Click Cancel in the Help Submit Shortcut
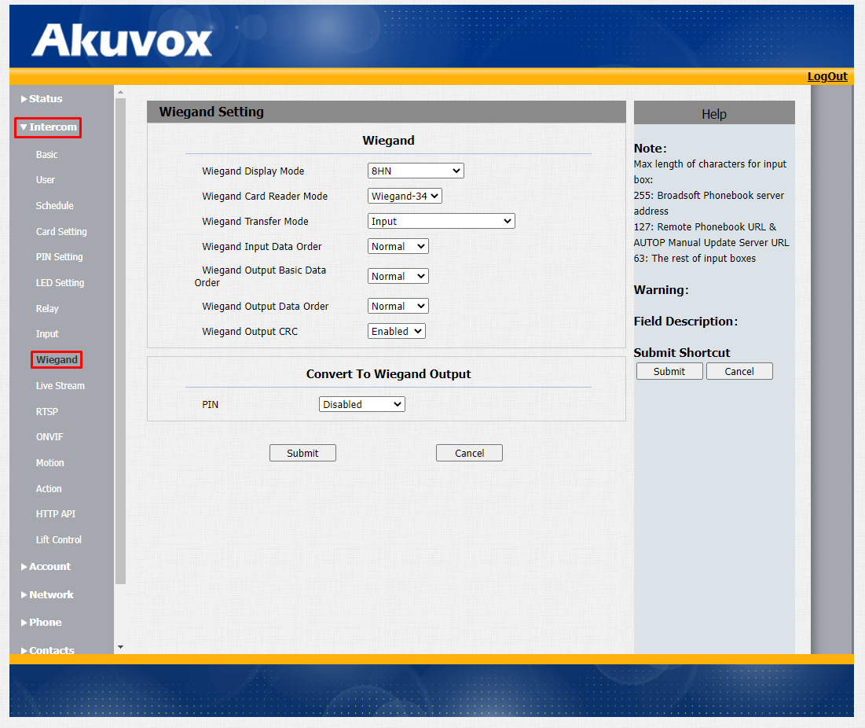 pyautogui.click(x=739, y=371)
